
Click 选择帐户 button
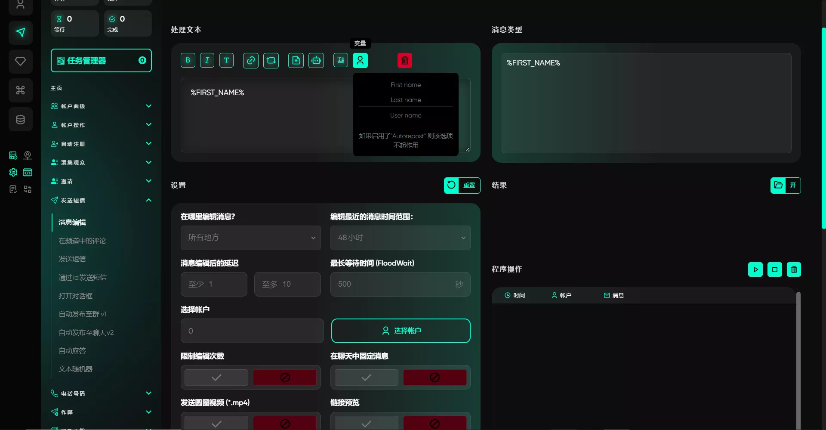(x=401, y=331)
